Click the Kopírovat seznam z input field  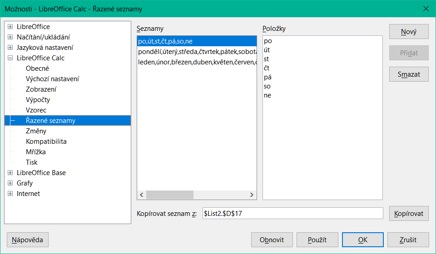tap(293, 214)
